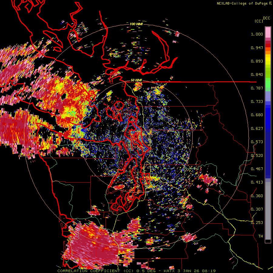Select the 0.627 legend value
The height and width of the screenshot is (273, 273).
coord(257,129)
